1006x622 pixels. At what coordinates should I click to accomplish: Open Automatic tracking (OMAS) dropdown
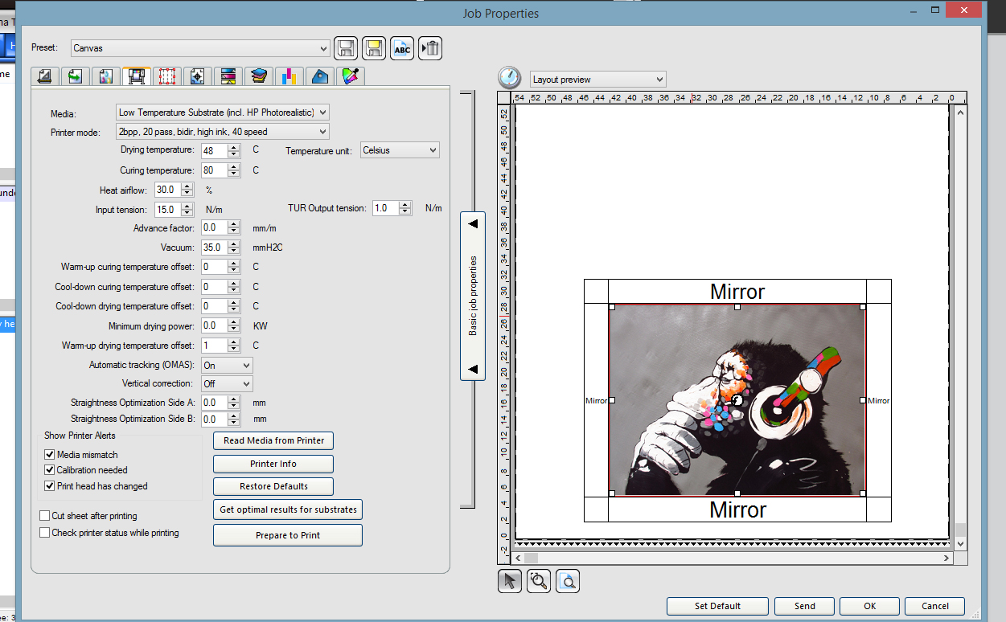coord(227,365)
